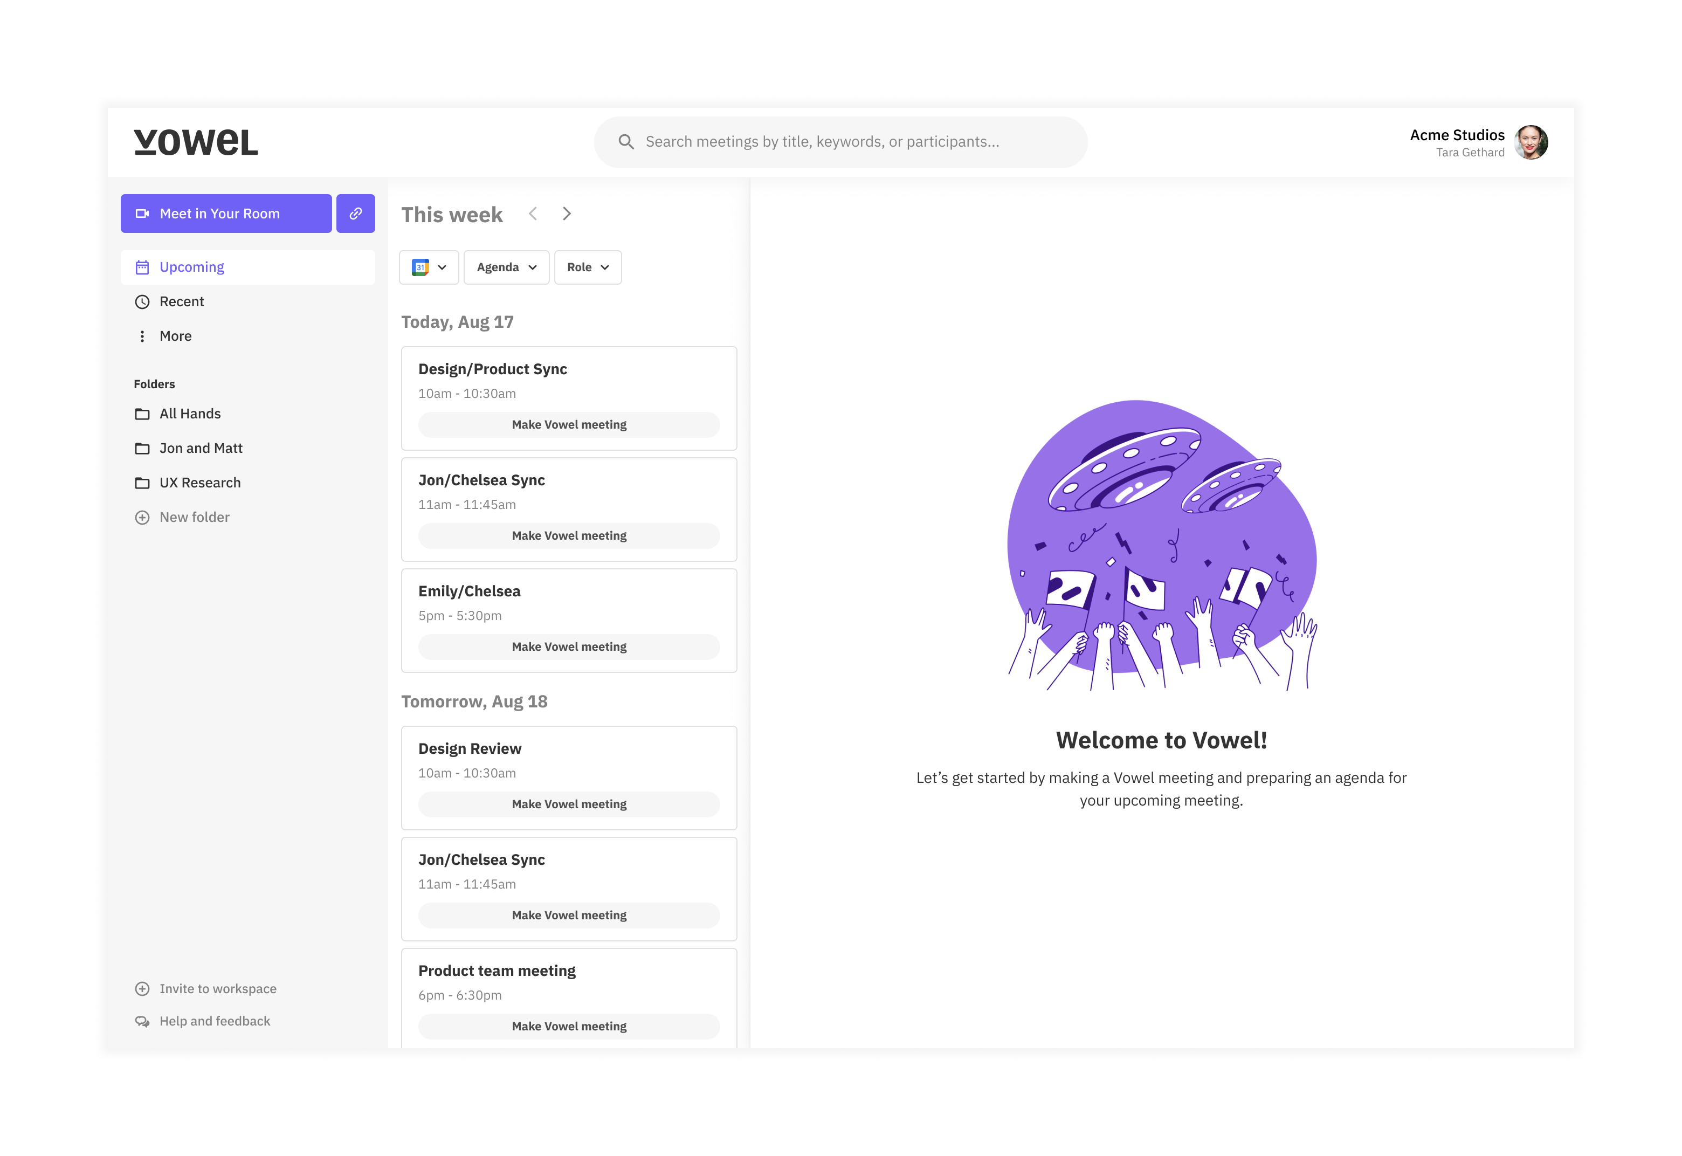Open the Emily/Chelsea meeting title
The image size is (1682, 1156).
[469, 591]
